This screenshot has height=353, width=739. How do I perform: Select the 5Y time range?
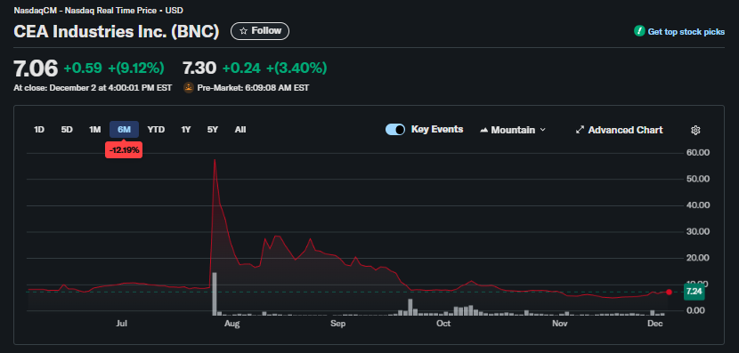[x=213, y=130]
